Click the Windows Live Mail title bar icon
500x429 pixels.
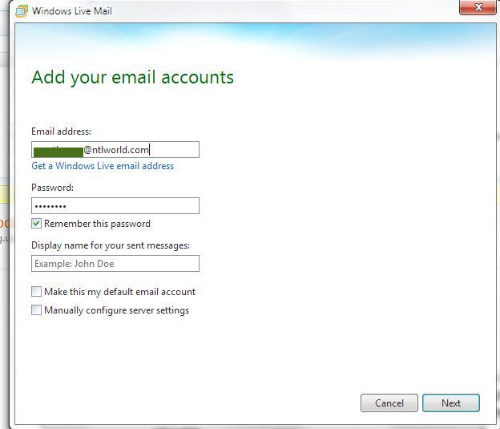click(22, 11)
